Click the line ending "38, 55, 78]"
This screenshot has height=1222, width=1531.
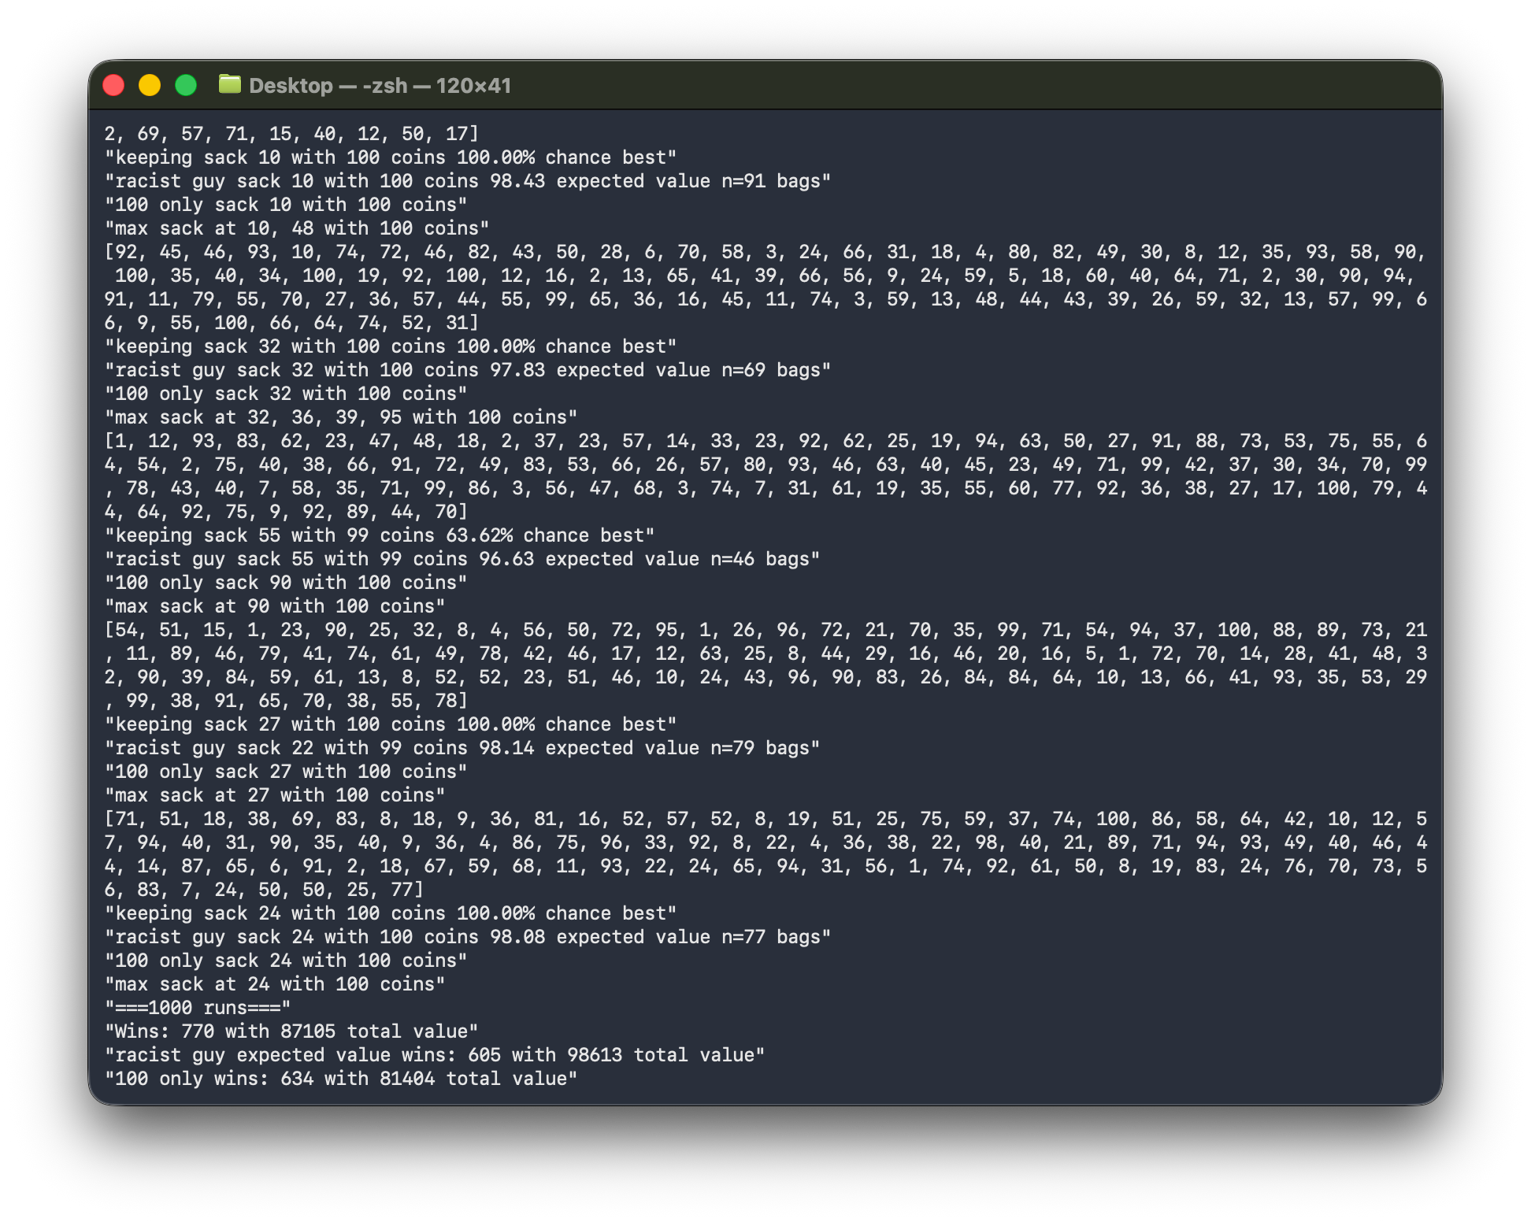pos(286,701)
